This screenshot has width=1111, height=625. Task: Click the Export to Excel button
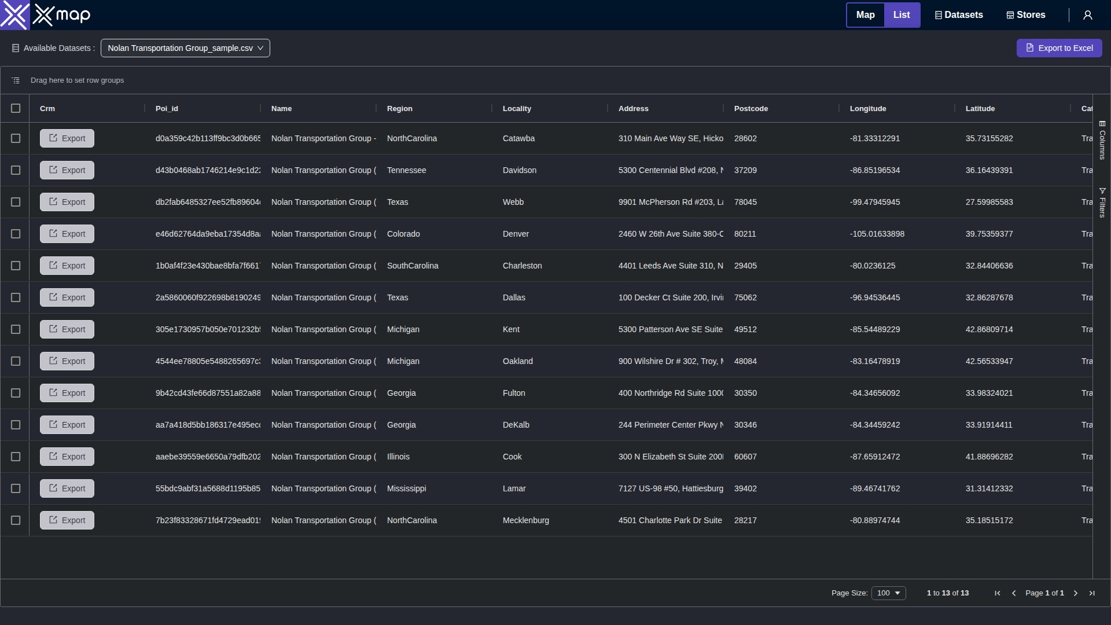click(x=1060, y=48)
